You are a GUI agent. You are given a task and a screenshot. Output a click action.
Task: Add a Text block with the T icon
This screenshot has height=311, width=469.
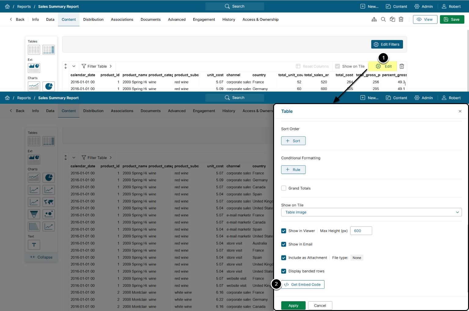(34, 245)
